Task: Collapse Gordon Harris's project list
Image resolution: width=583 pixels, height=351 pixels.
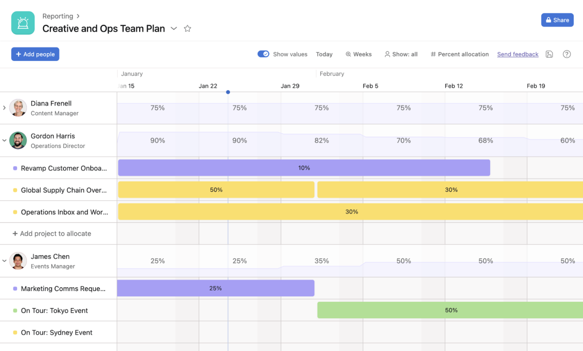Action: [4, 141]
